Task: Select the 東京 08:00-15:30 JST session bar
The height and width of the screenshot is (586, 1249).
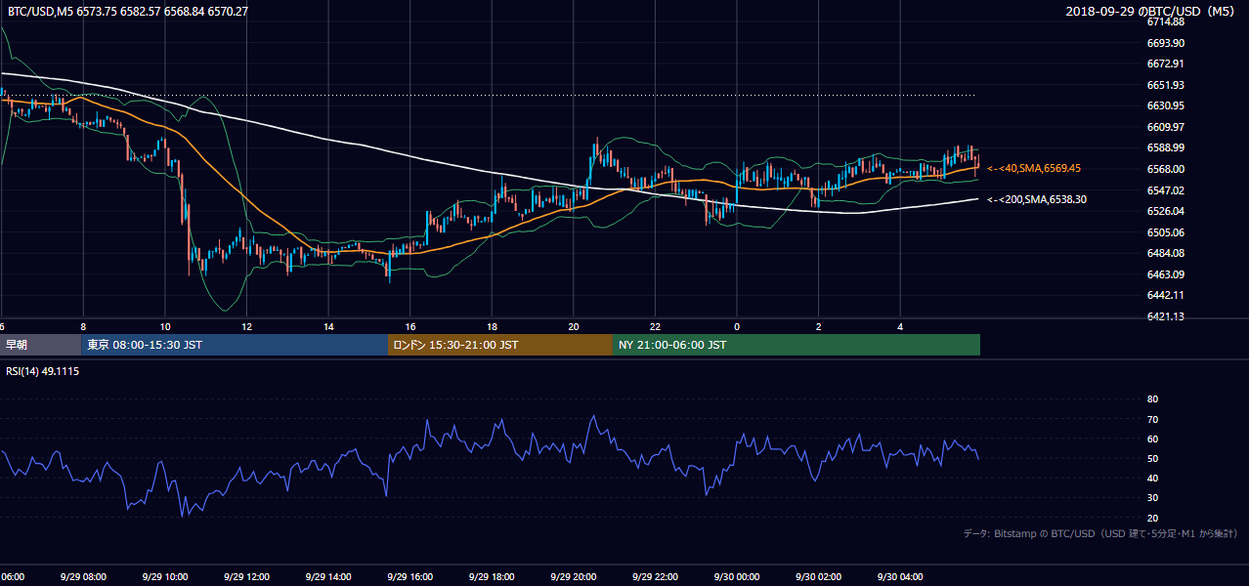Action: (235, 345)
